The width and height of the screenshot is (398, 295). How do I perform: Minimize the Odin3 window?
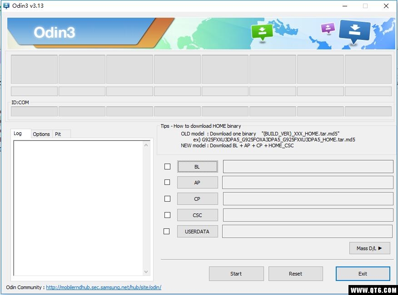[345, 6]
